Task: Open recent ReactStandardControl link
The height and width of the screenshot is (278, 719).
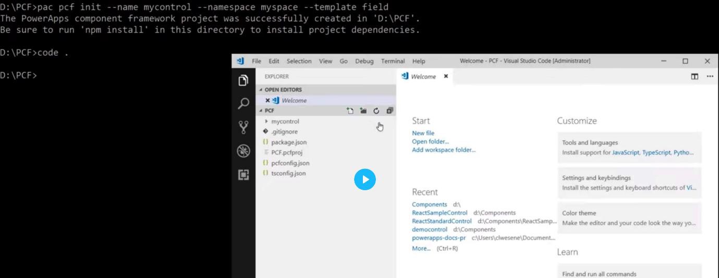Action: pos(442,221)
